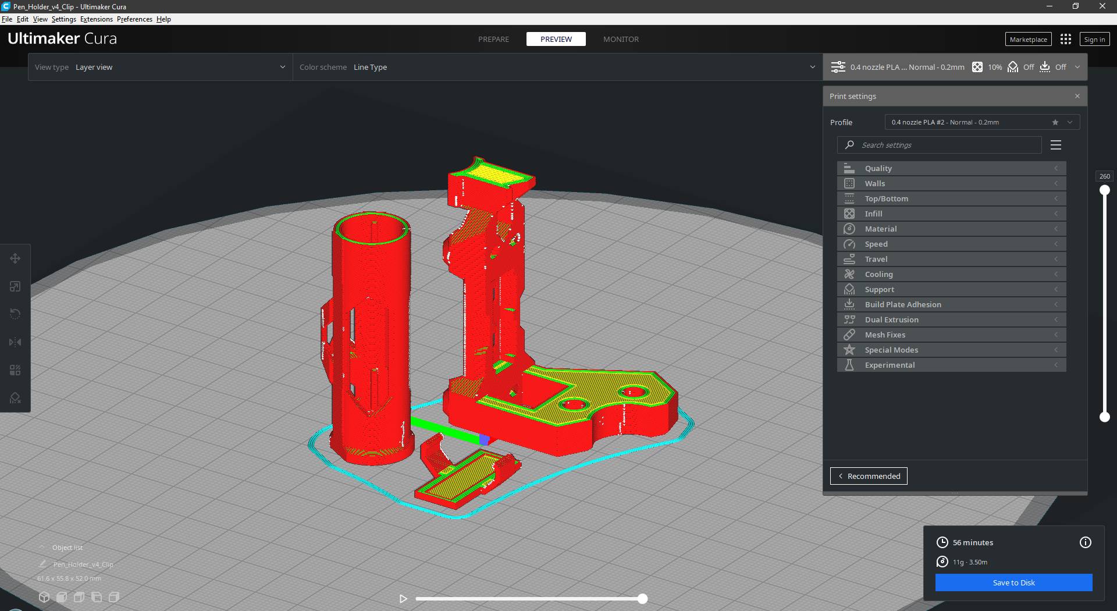Expand the Top/Bottom settings category
The image size is (1117, 611).
(952, 198)
